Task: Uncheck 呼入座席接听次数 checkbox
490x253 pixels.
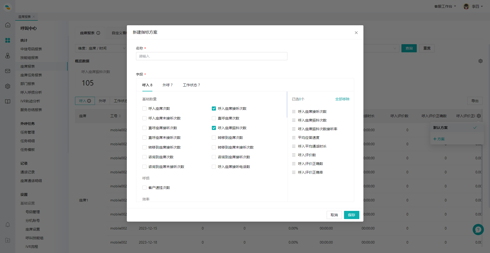Action: 214,109
